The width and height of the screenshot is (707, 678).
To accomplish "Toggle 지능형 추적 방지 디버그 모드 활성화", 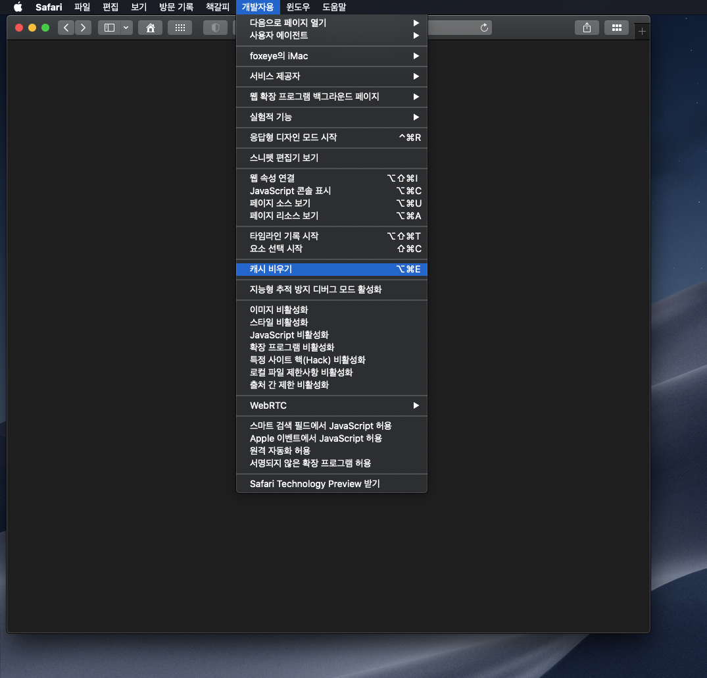I will (332, 290).
